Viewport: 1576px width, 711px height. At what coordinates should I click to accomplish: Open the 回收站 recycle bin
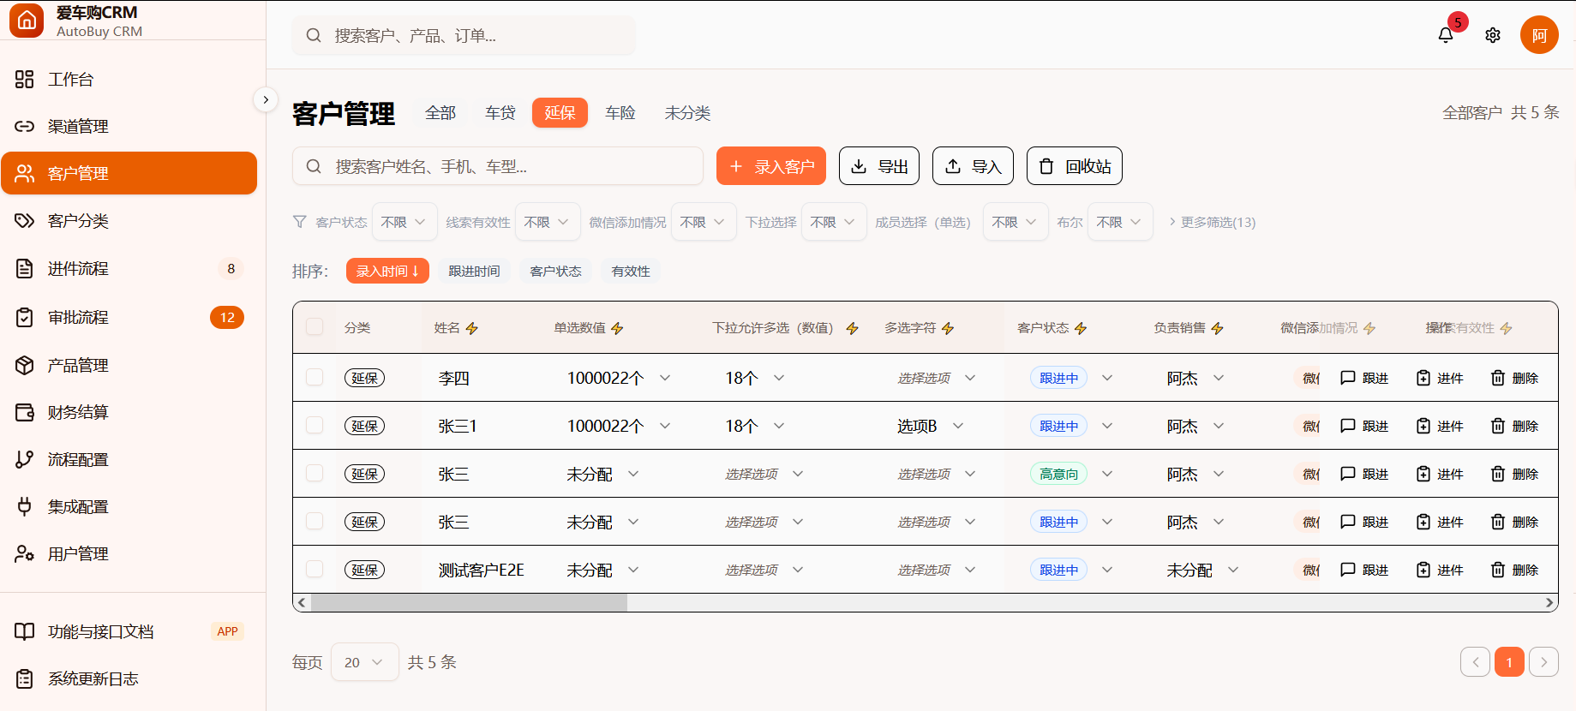coord(1075,166)
